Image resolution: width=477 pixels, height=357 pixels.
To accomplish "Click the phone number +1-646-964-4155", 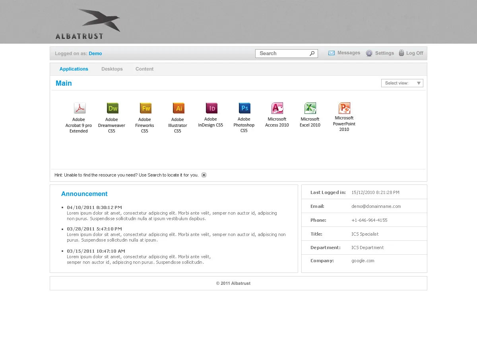I will click(x=369, y=220).
